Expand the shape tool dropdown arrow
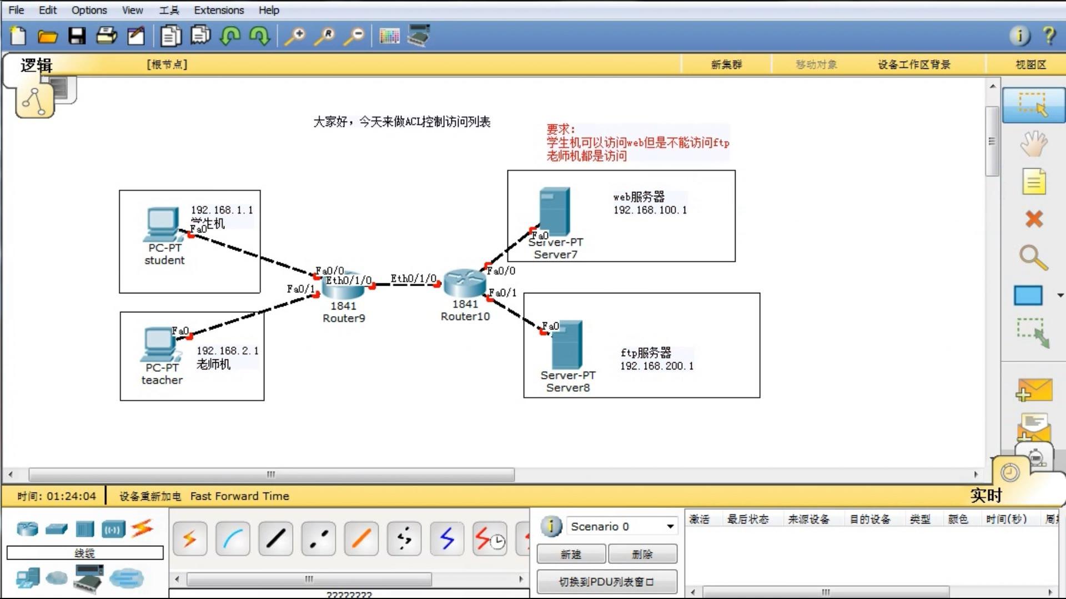The image size is (1066, 599). [x=1060, y=296]
